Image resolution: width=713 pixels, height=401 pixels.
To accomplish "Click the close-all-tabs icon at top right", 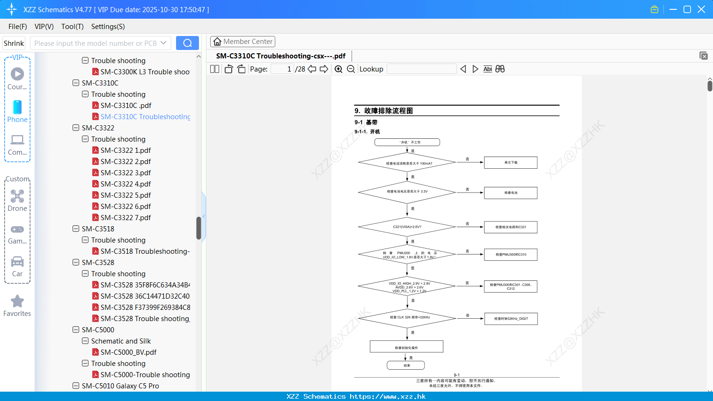I will 704,56.
